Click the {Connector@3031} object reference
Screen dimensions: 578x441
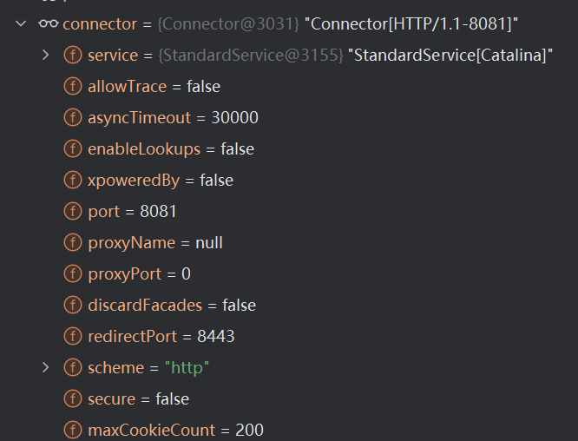pyautogui.click(x=228, y=24)
